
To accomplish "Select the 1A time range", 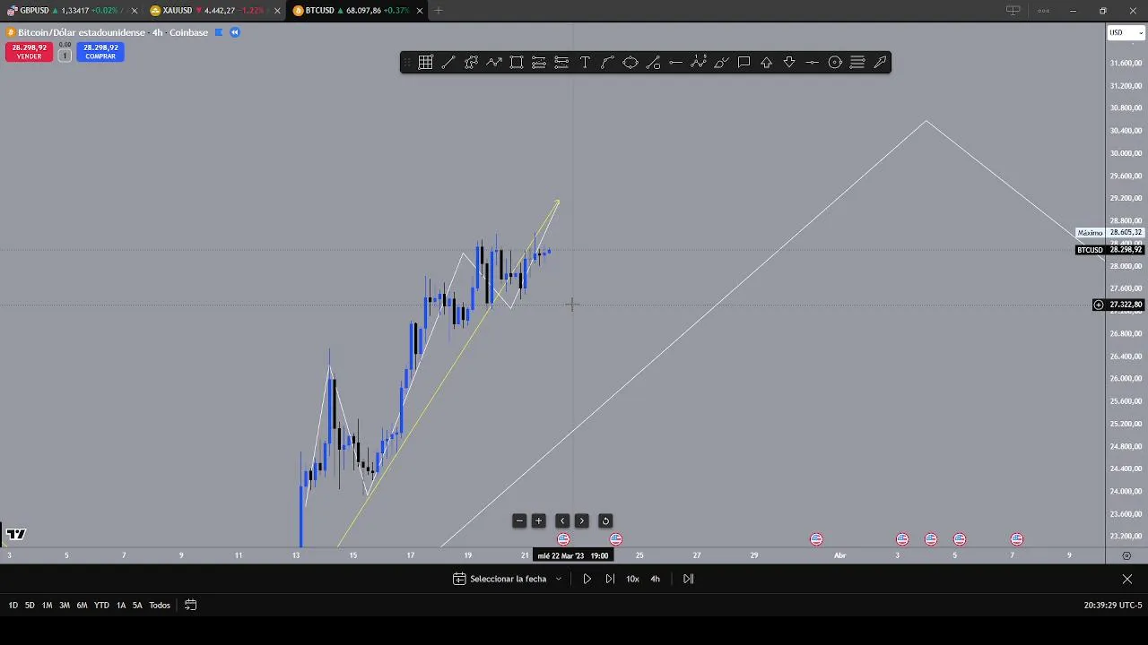I will [x=121, y=606].
